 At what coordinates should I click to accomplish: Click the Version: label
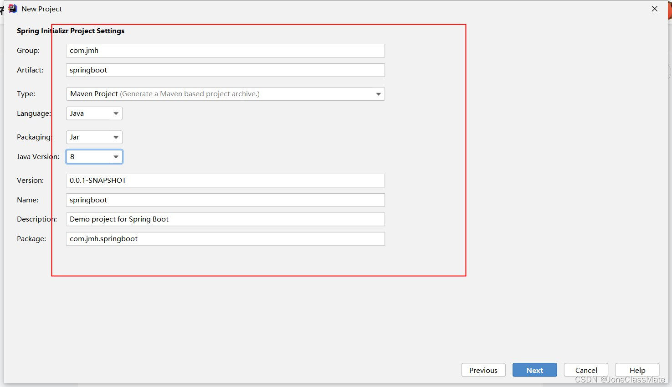tap(31, 181)
